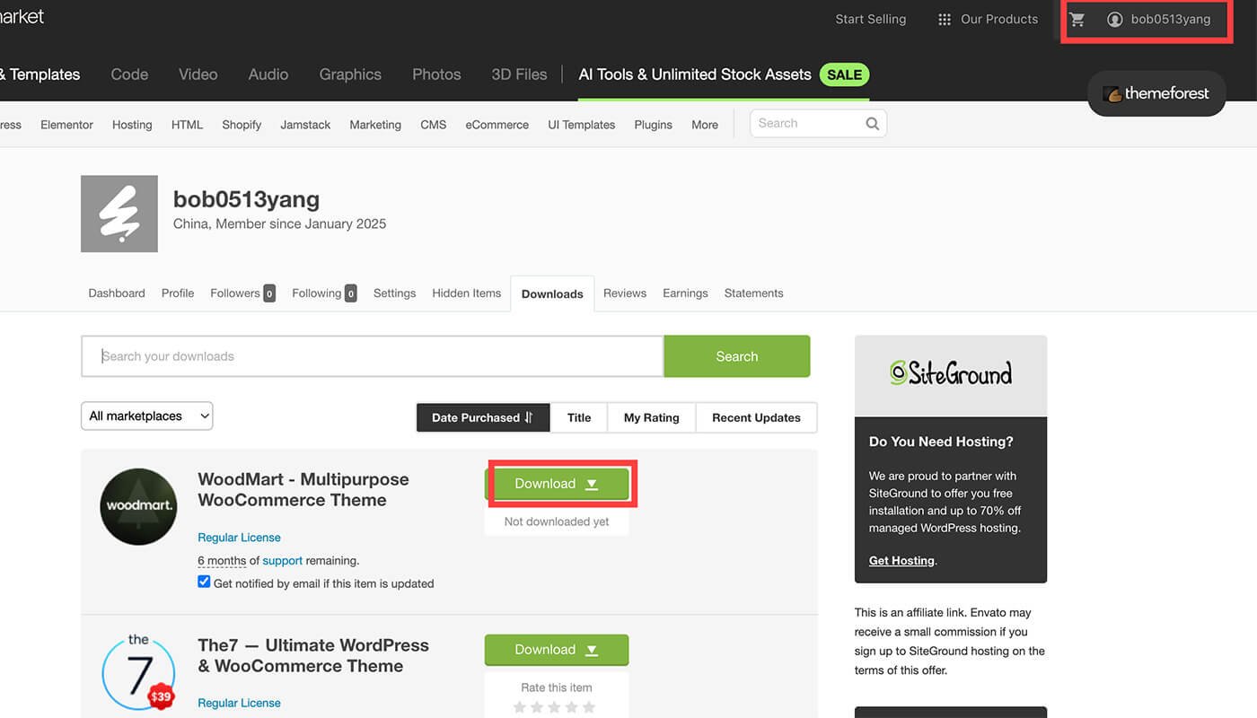Screen dimensions: 1257x718
Task: Follow the Get Hosting link
Action: 901,560
